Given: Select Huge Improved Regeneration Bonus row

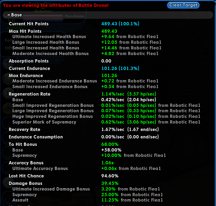Looking at the screenshot, I should coord(106,116).
